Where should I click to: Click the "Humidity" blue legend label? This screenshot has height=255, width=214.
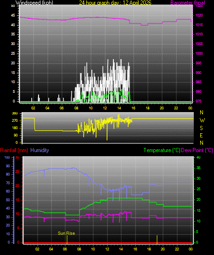pyautogui.click(x=39, y=150)
